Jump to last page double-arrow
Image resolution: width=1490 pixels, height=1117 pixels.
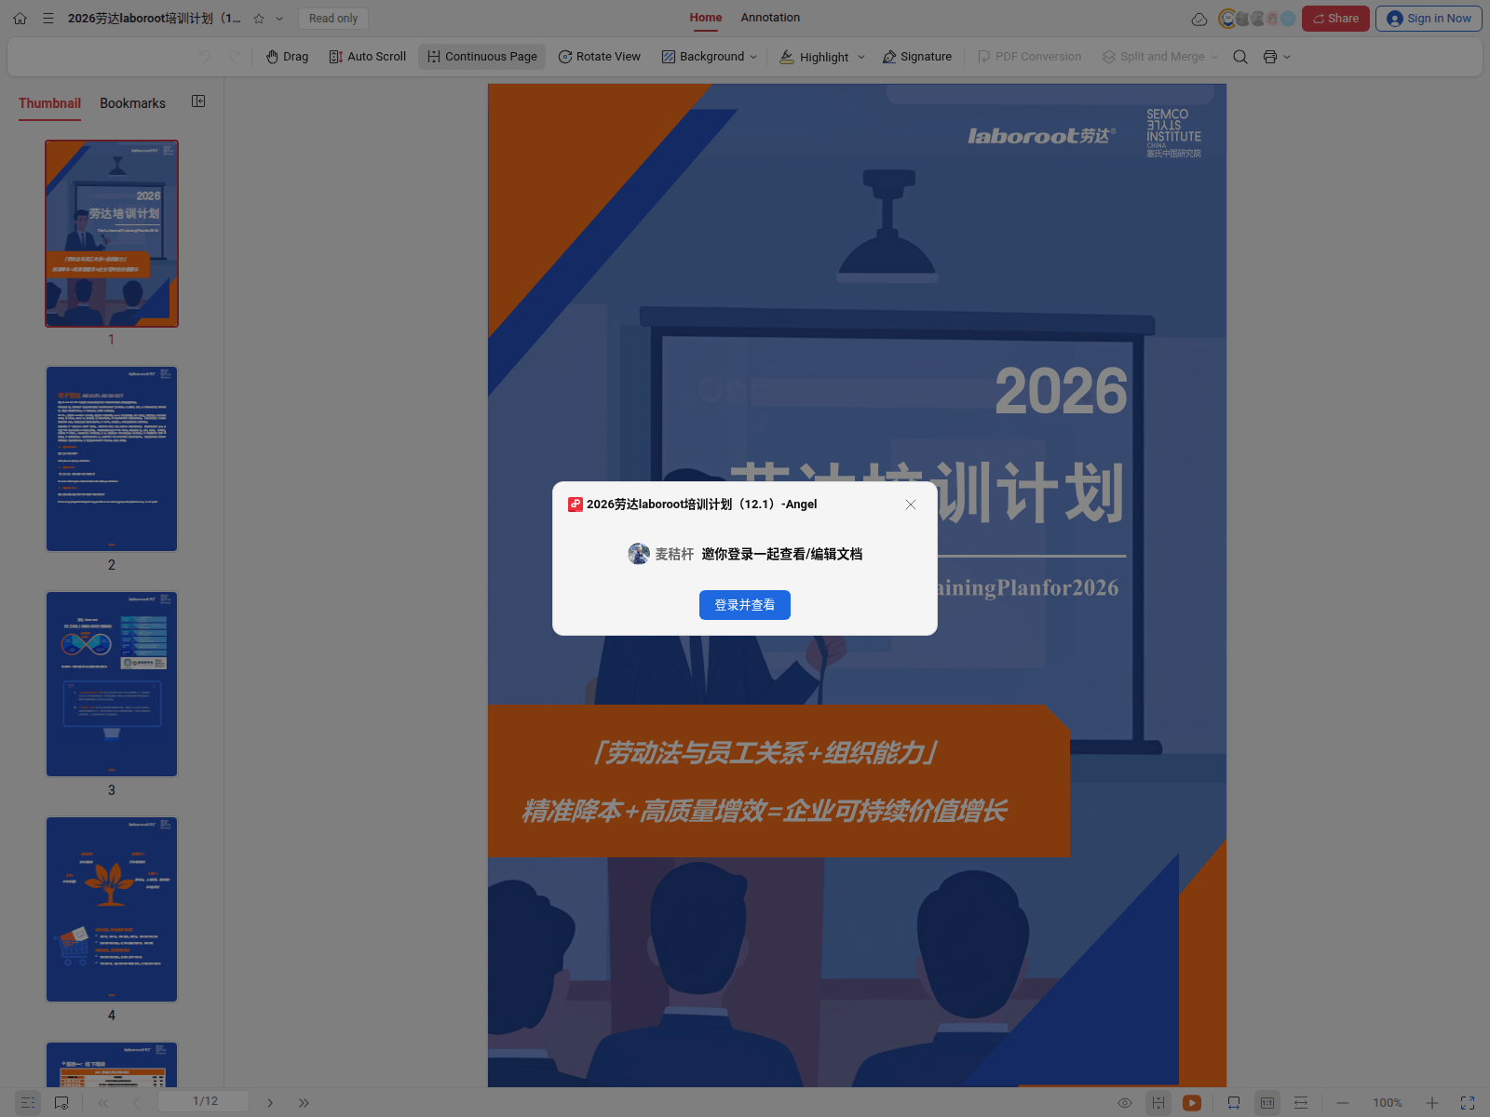304,1102
